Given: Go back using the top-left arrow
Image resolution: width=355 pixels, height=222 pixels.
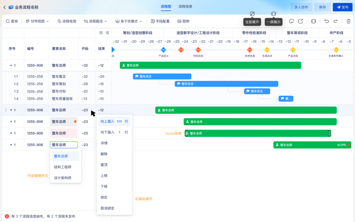Looking at the screenshot, I should (4, 7).
